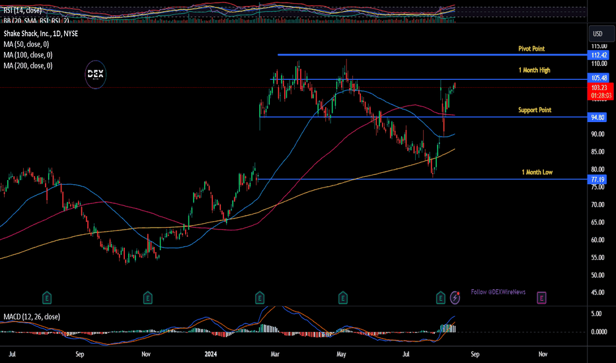Screen dimensions: 616x363
Task: Click the purple lightning bolt news marker
Action: tap(455, 298)
